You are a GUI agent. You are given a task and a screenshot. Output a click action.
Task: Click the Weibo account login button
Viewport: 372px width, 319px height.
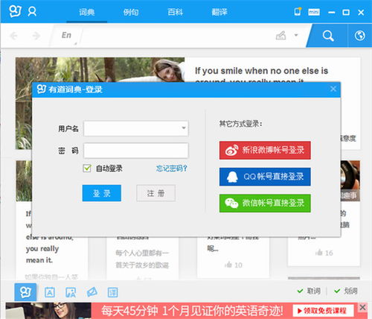tap(265, 151)
